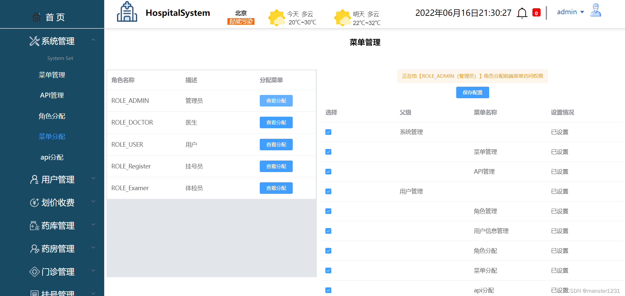The height and width of the screenshot is (296, 625).
Task: Click the HospitalSystem title text
Action: (178, 13)
